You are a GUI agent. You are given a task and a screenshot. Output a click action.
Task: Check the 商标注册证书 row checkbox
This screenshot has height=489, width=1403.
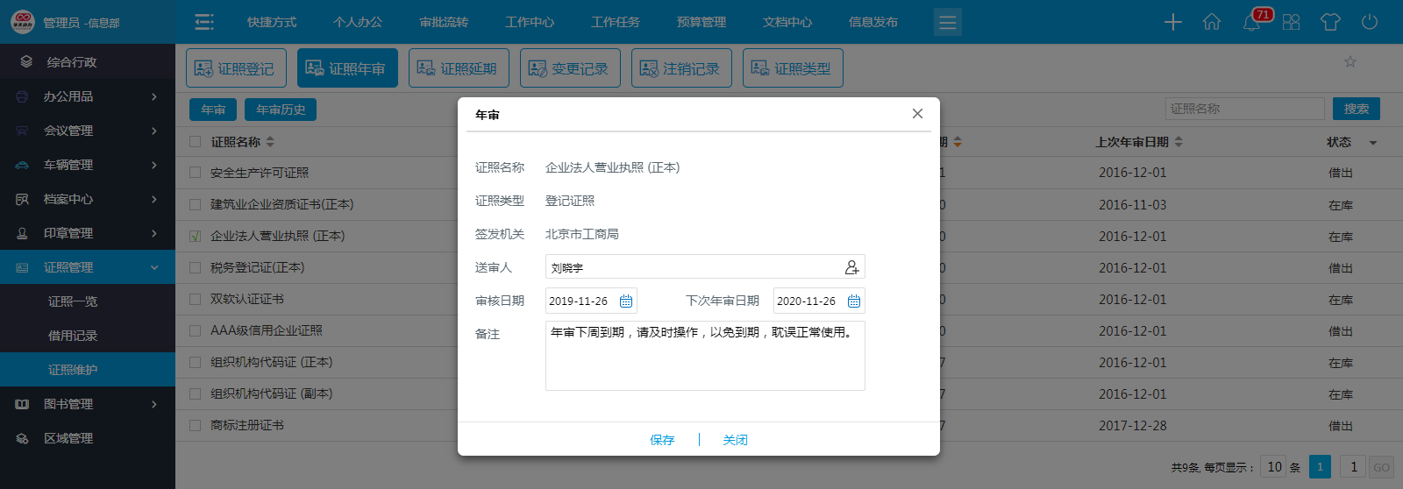point(195,425)
